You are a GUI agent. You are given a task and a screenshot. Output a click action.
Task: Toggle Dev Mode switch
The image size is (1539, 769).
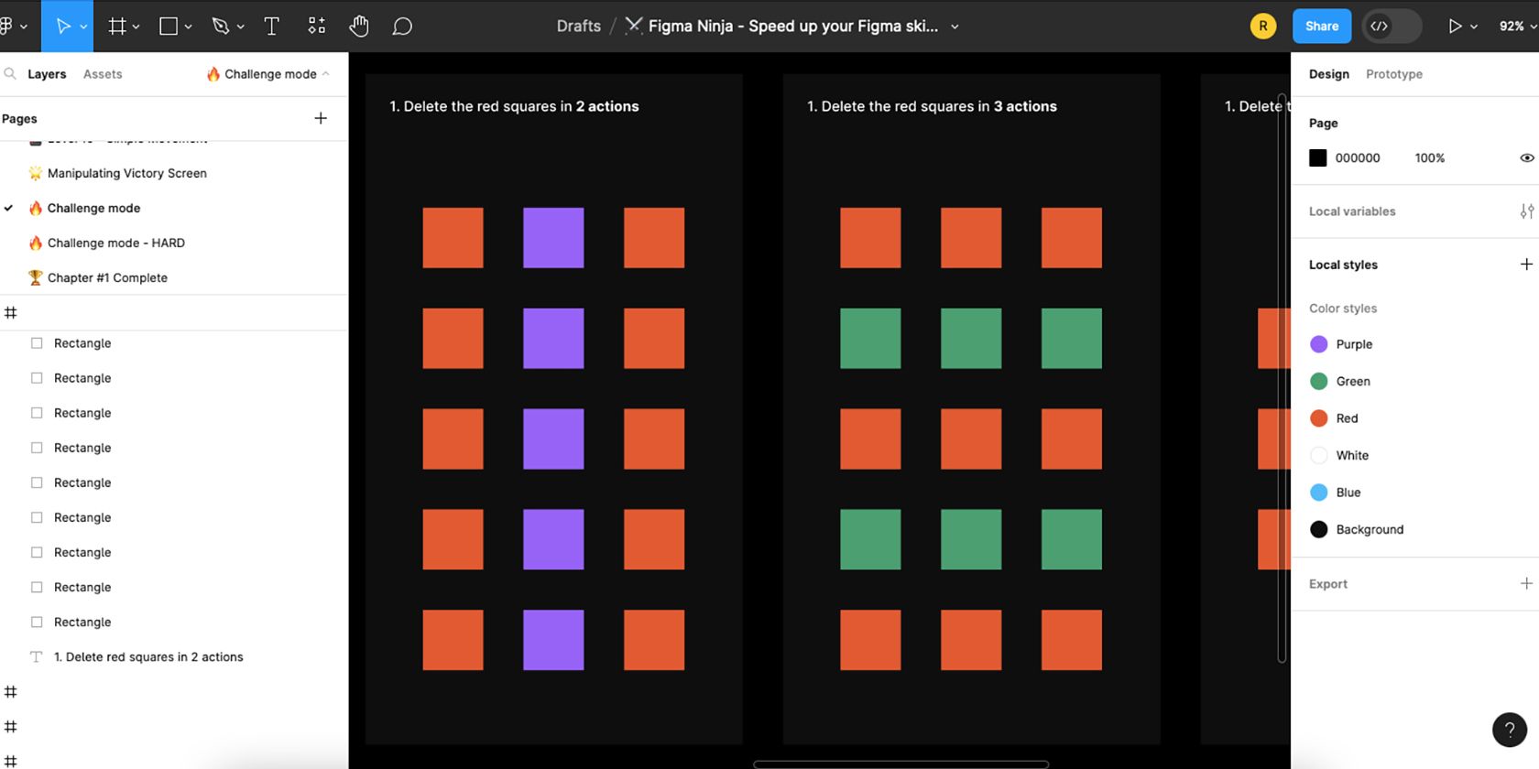pyautogui.click(x=1392, y=27)
